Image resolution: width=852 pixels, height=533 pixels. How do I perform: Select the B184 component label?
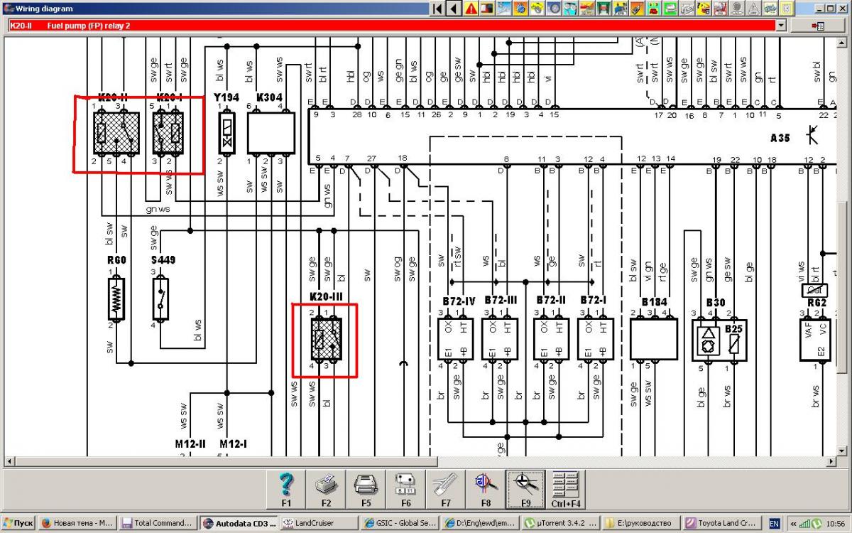655,303
